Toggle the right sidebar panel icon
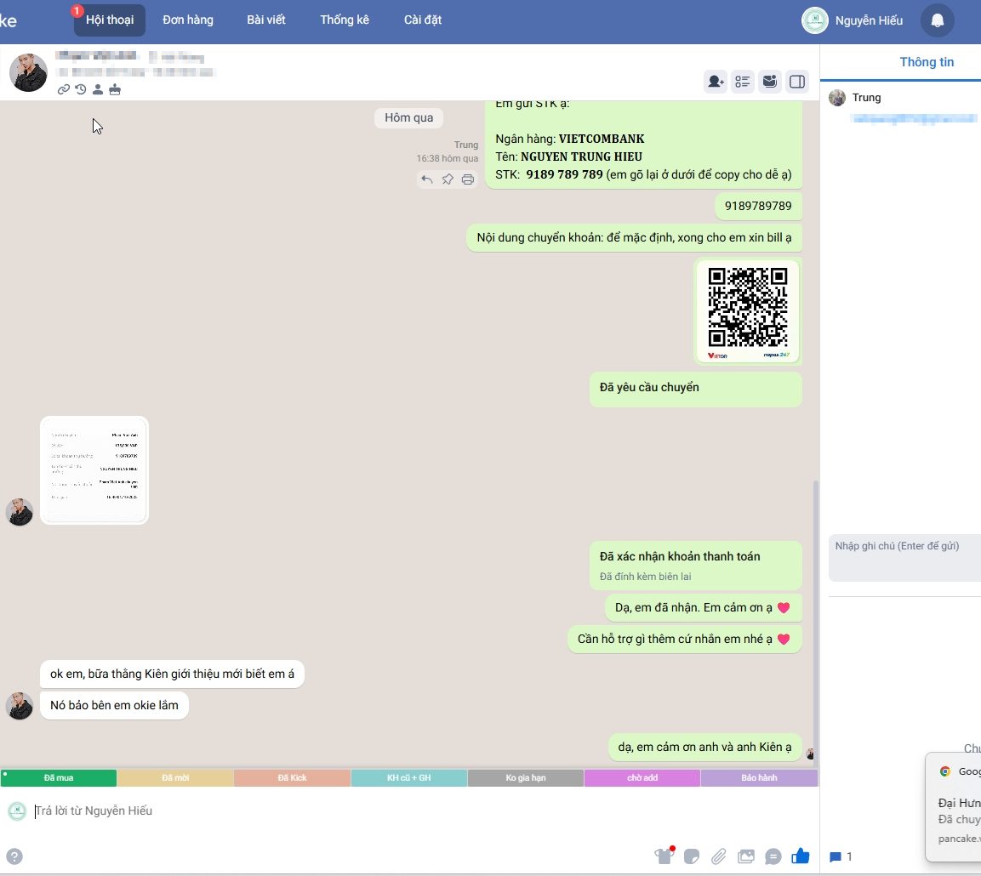 click(x=797, y=82)
